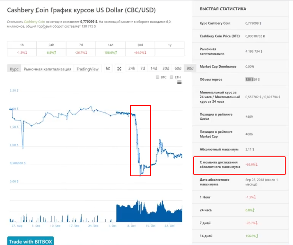Select the 90d chart range
This screenshot has height=245, width=293.
click(190, 68)
